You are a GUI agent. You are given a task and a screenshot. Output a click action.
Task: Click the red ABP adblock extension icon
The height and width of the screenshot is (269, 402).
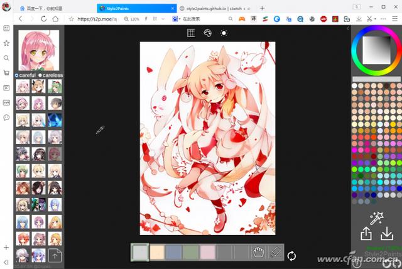(x=323, y=19)
